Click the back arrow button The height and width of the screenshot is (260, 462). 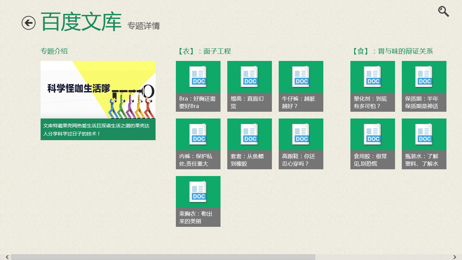point(28,23)
